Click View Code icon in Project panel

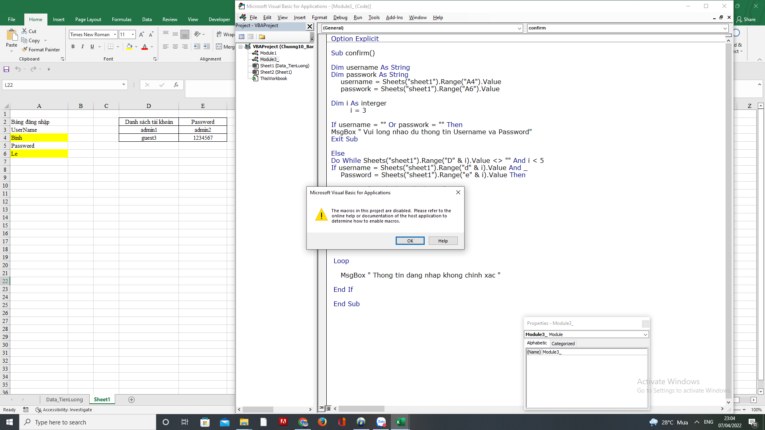point(241,37)
